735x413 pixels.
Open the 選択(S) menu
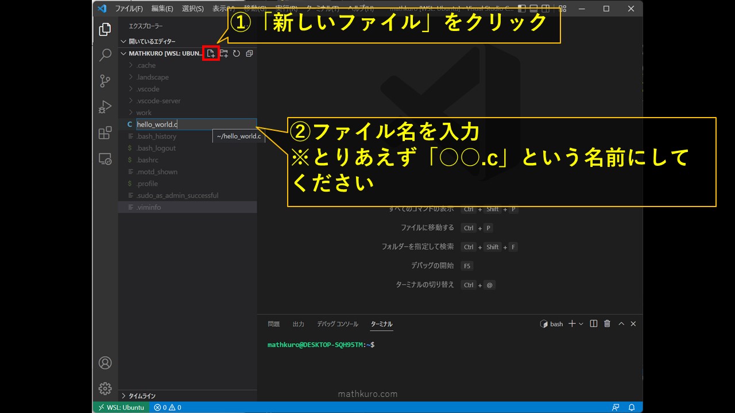(x=193, y=9)
